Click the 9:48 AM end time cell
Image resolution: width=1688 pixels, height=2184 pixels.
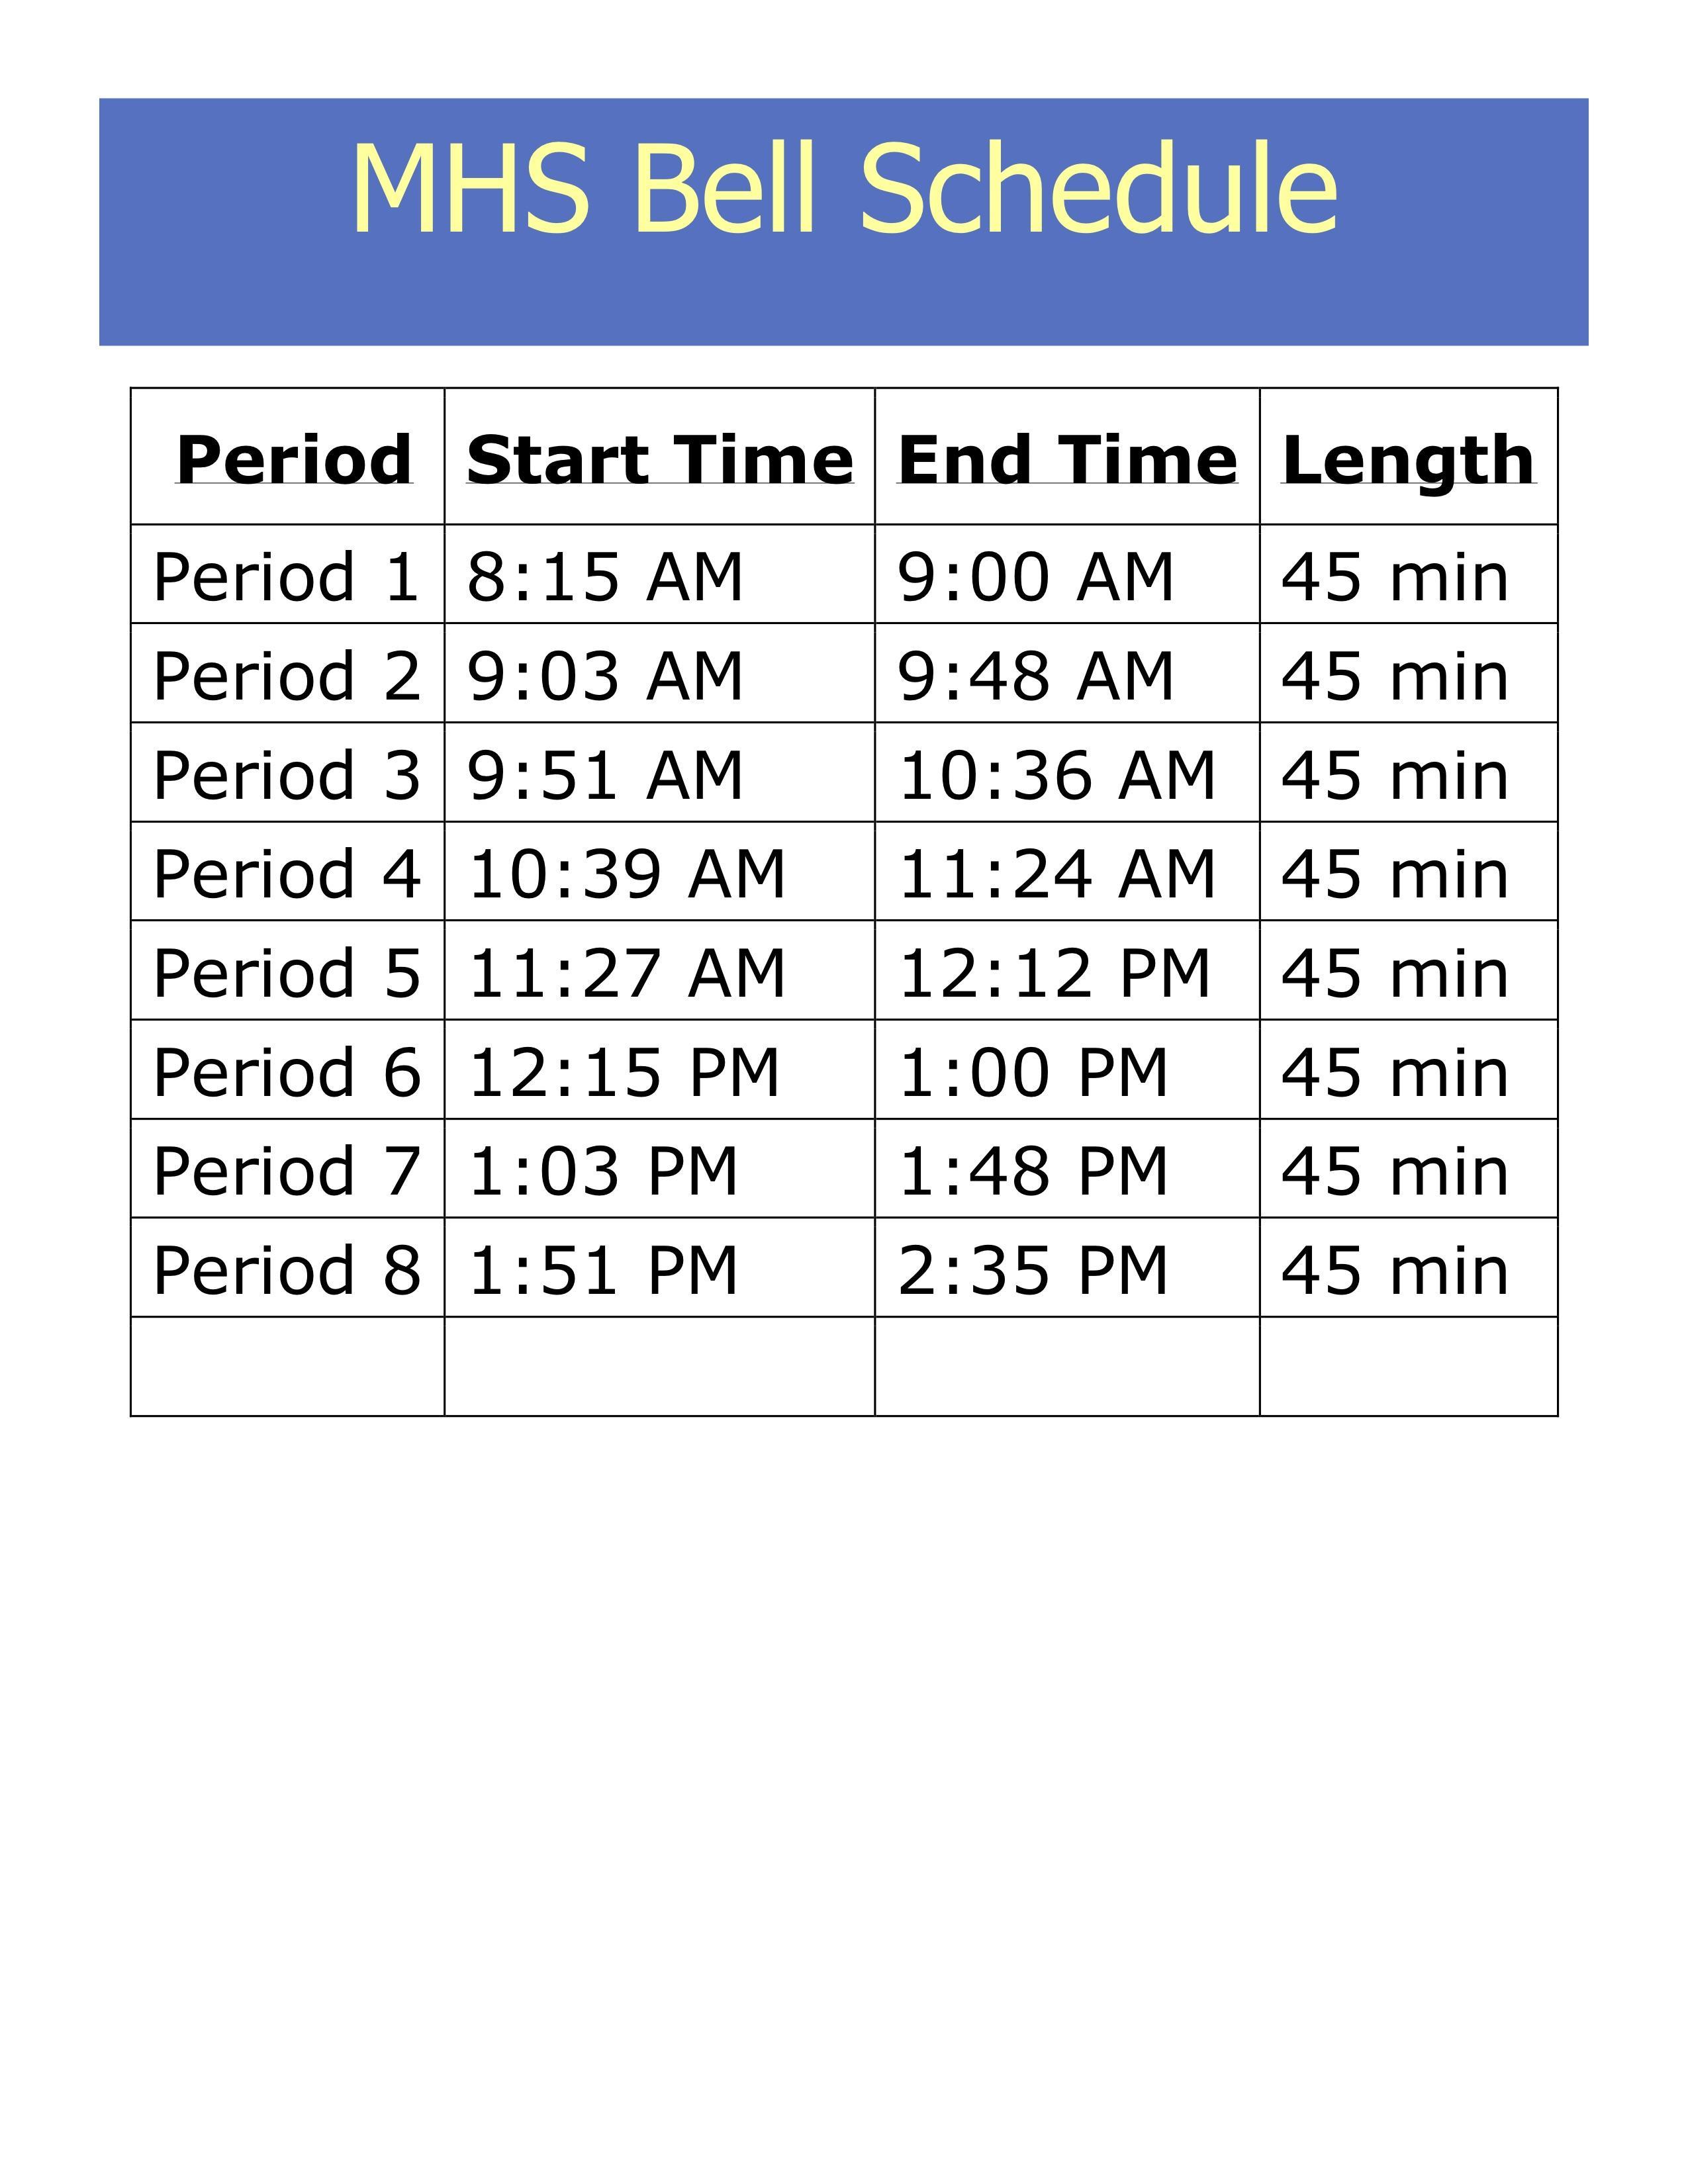click(1035, 676)
